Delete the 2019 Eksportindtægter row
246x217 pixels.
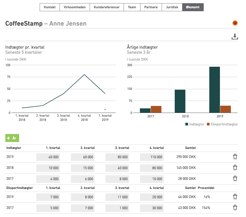point(235,196)
